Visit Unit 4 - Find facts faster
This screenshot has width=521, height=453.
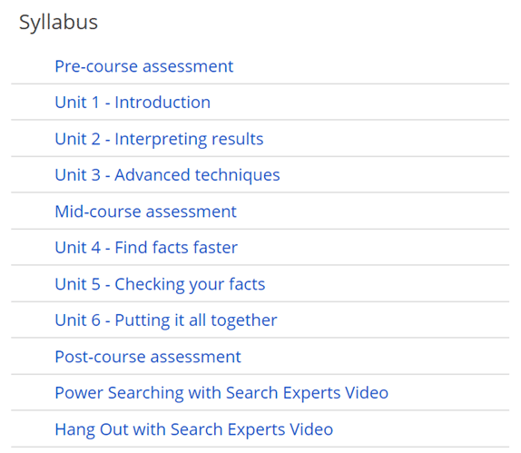coord(146,248)
